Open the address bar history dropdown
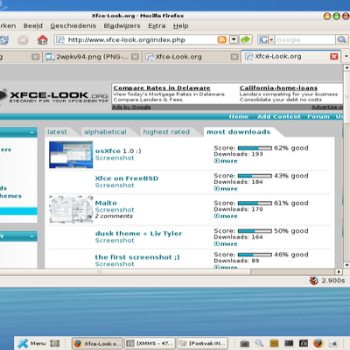The height and width of the screenshot is (350, 350). pyautogui.click(x=234, y=39)
